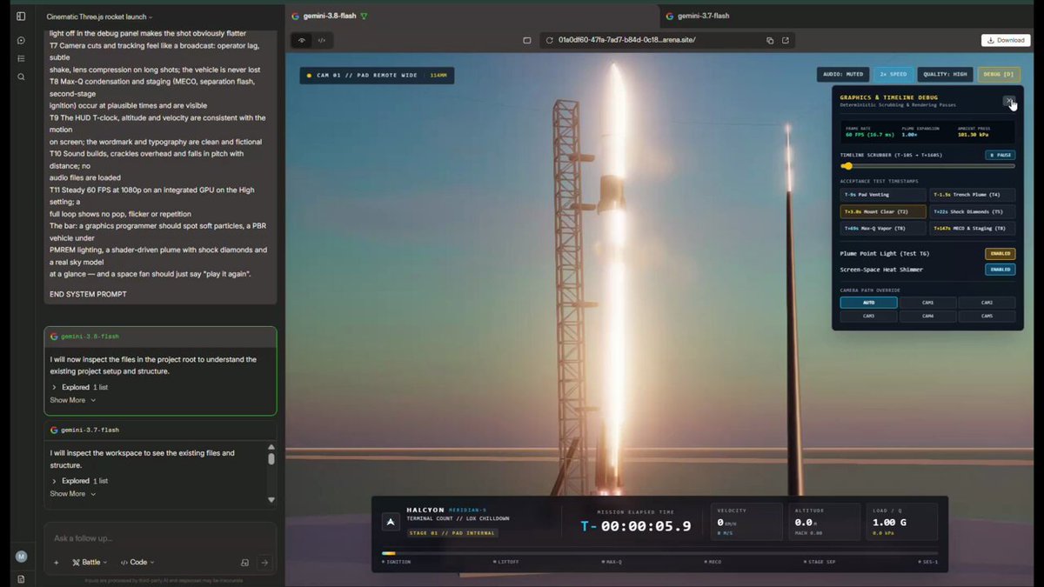1044x587 pixels.
Task: Click the MAX-Q marker on mission timeline
Action: click(612, 562)
